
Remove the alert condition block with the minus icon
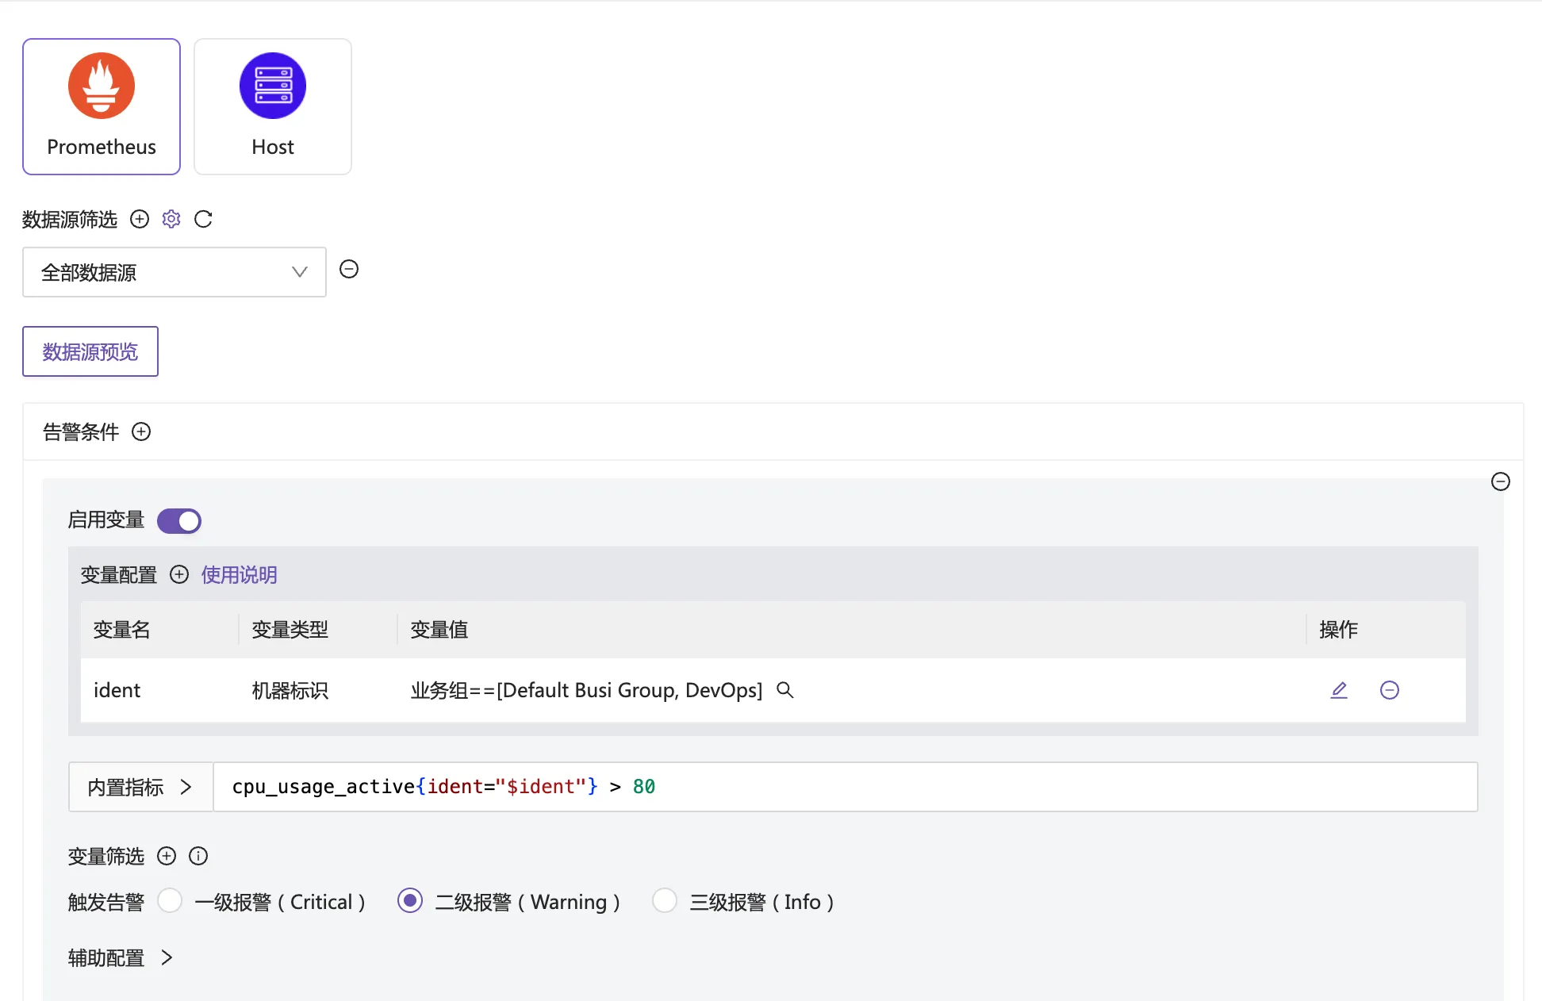pyautogui.click(x=1501, y=481)
